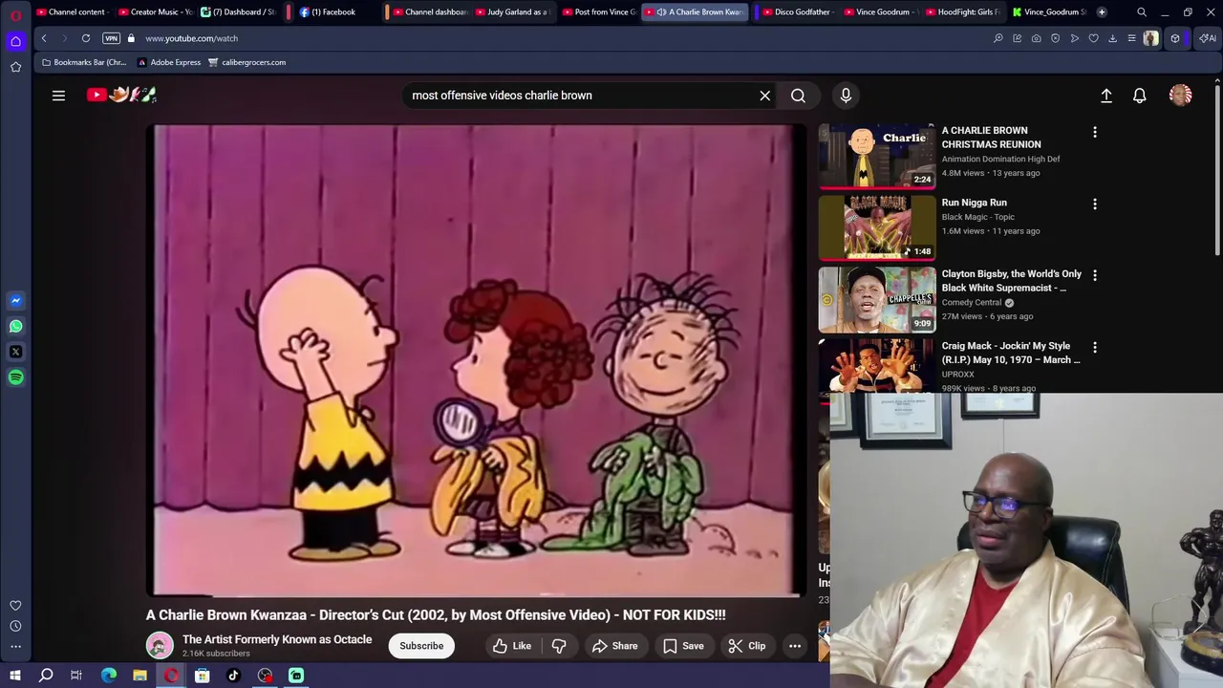Open the Bookmarks Bar folder
The width and height of the screenshot is (1223, 688).
[84, 62]
